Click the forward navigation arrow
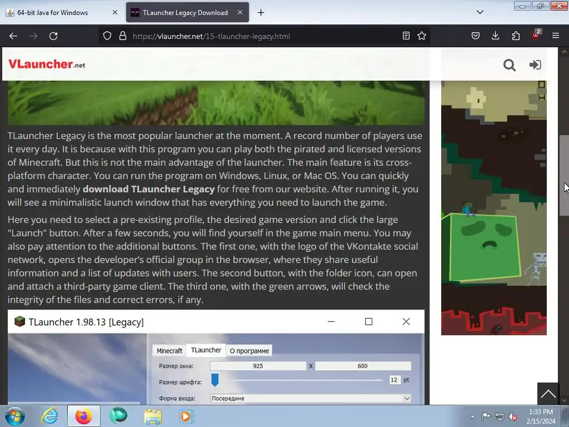569x427 pixels. [x=33, y=36]
